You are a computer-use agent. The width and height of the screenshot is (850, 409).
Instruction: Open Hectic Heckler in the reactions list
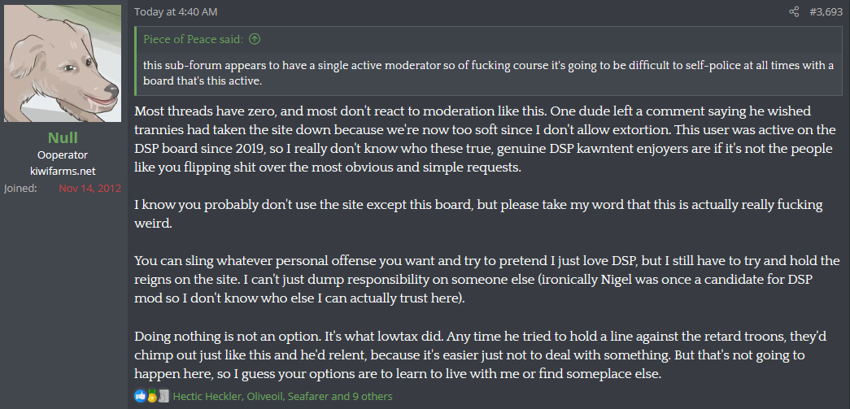[206, 396]
